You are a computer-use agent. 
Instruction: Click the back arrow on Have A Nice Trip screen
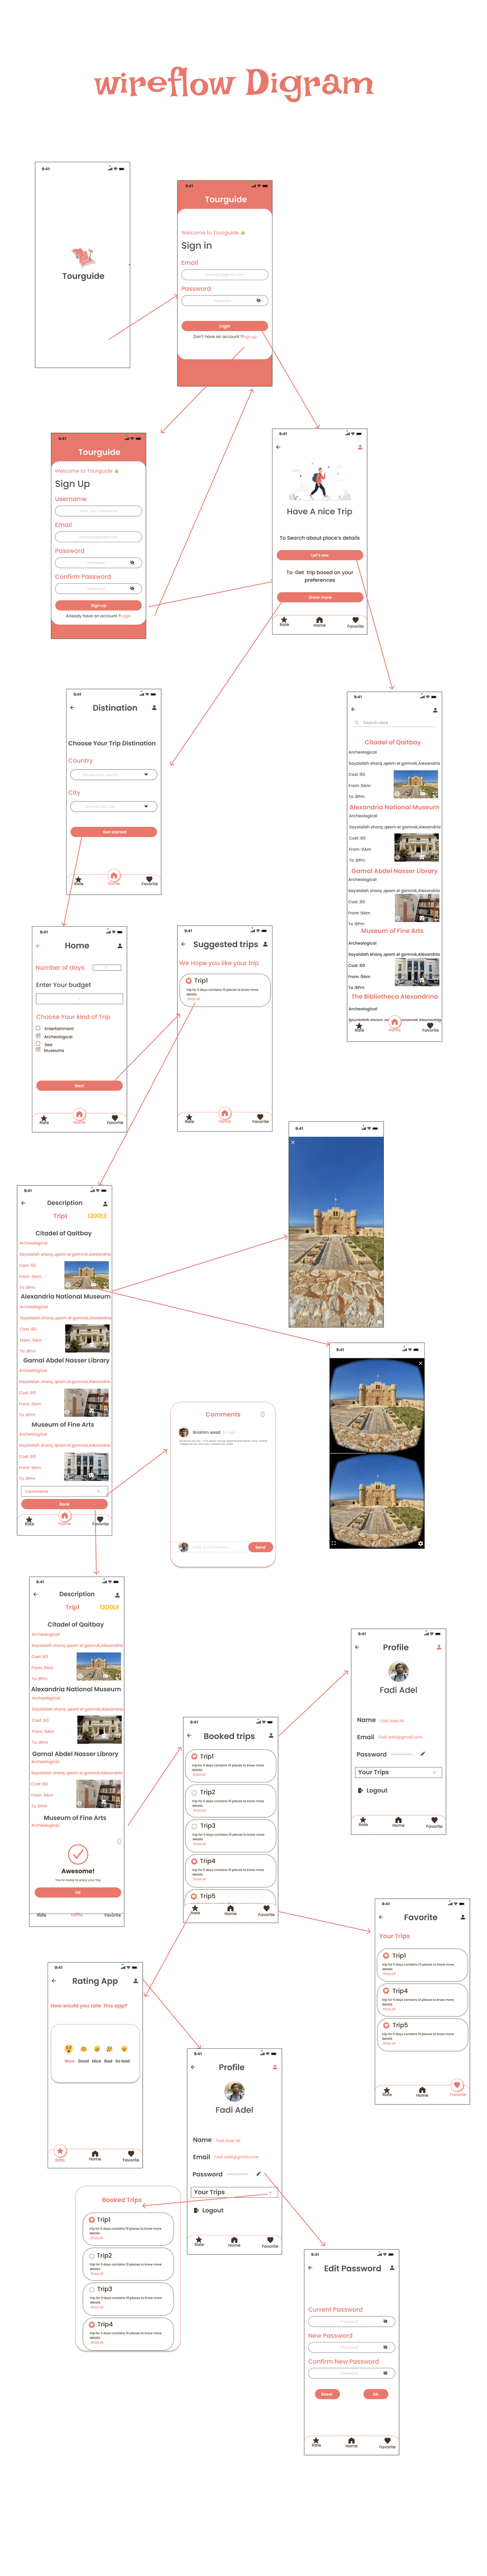pos(278,447)
